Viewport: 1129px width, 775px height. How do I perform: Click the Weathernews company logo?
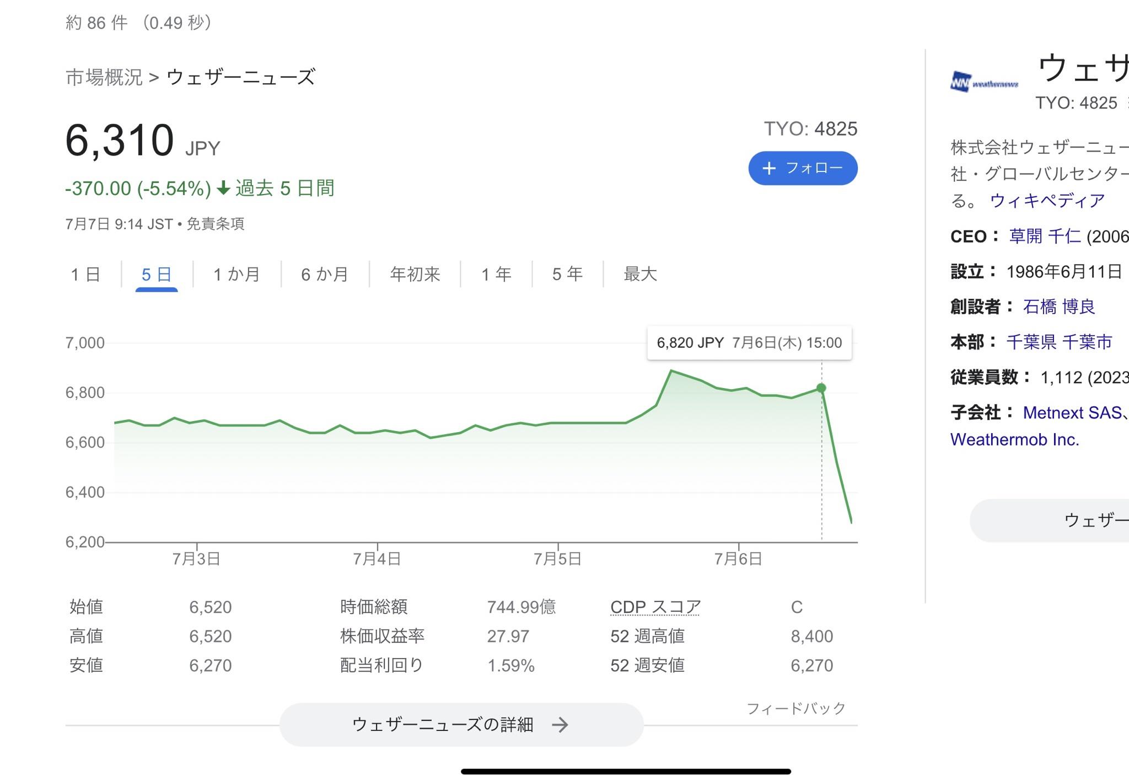pyautogui.click(x=984, y=83)
